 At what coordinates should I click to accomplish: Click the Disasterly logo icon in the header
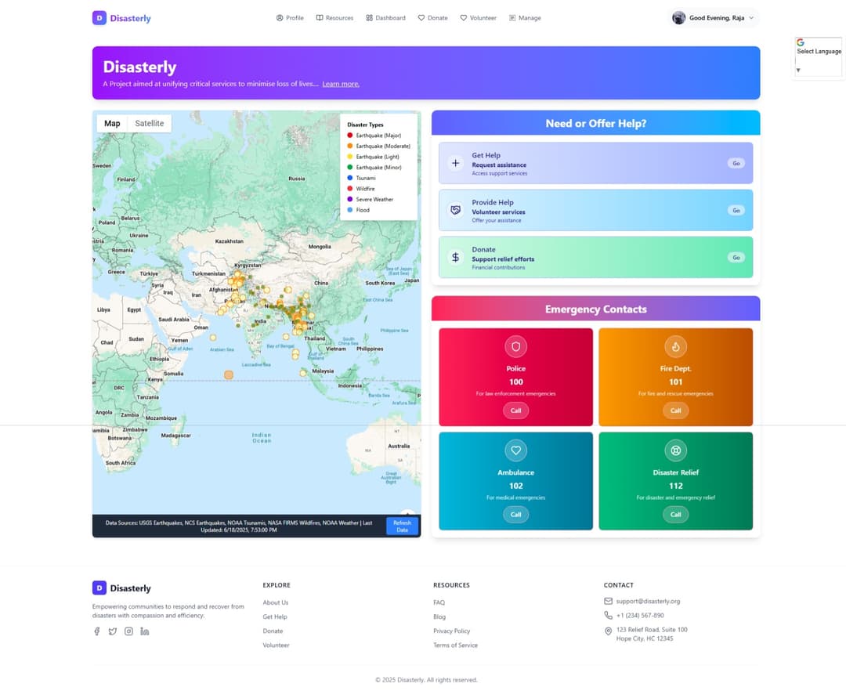click(x=99, y=17)
